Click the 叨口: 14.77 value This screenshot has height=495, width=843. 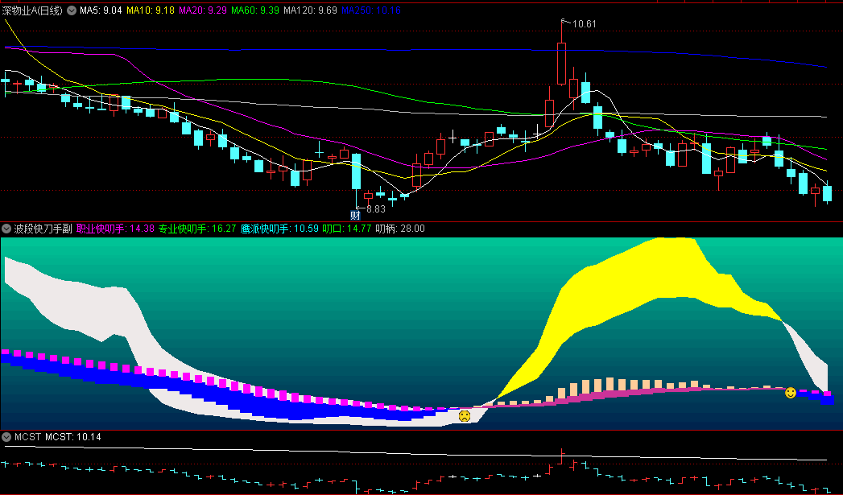(347, 229)
